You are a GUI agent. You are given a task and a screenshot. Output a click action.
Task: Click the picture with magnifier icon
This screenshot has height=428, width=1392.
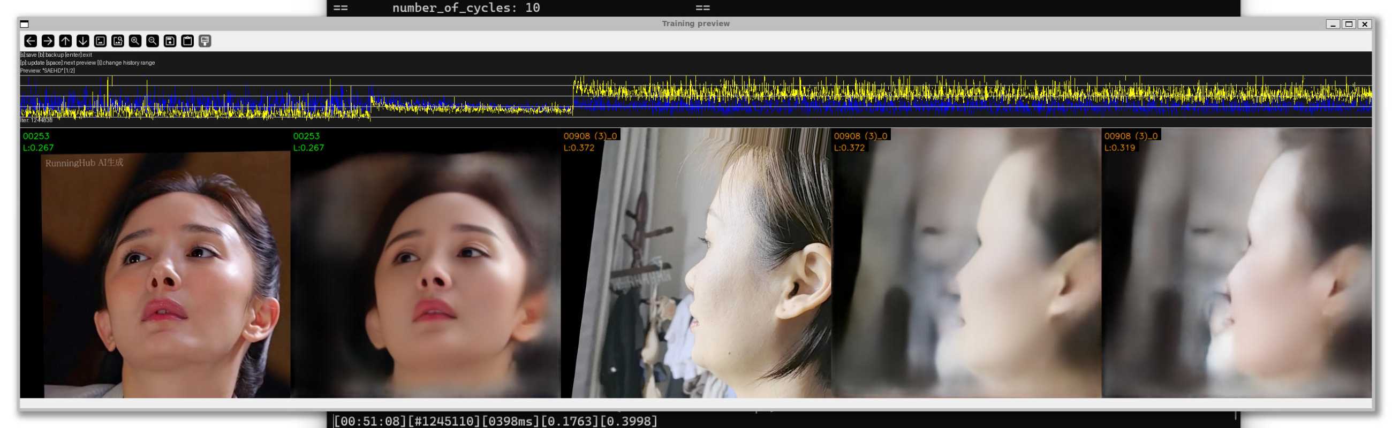point(118,41)
